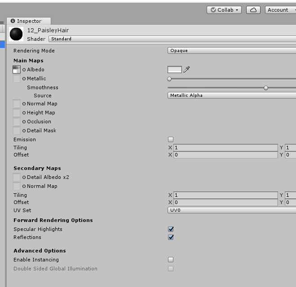The image size is (296, 287).
Task: Click the 12_PaisleyHair material preview sphere
Action: click(16, 34)
